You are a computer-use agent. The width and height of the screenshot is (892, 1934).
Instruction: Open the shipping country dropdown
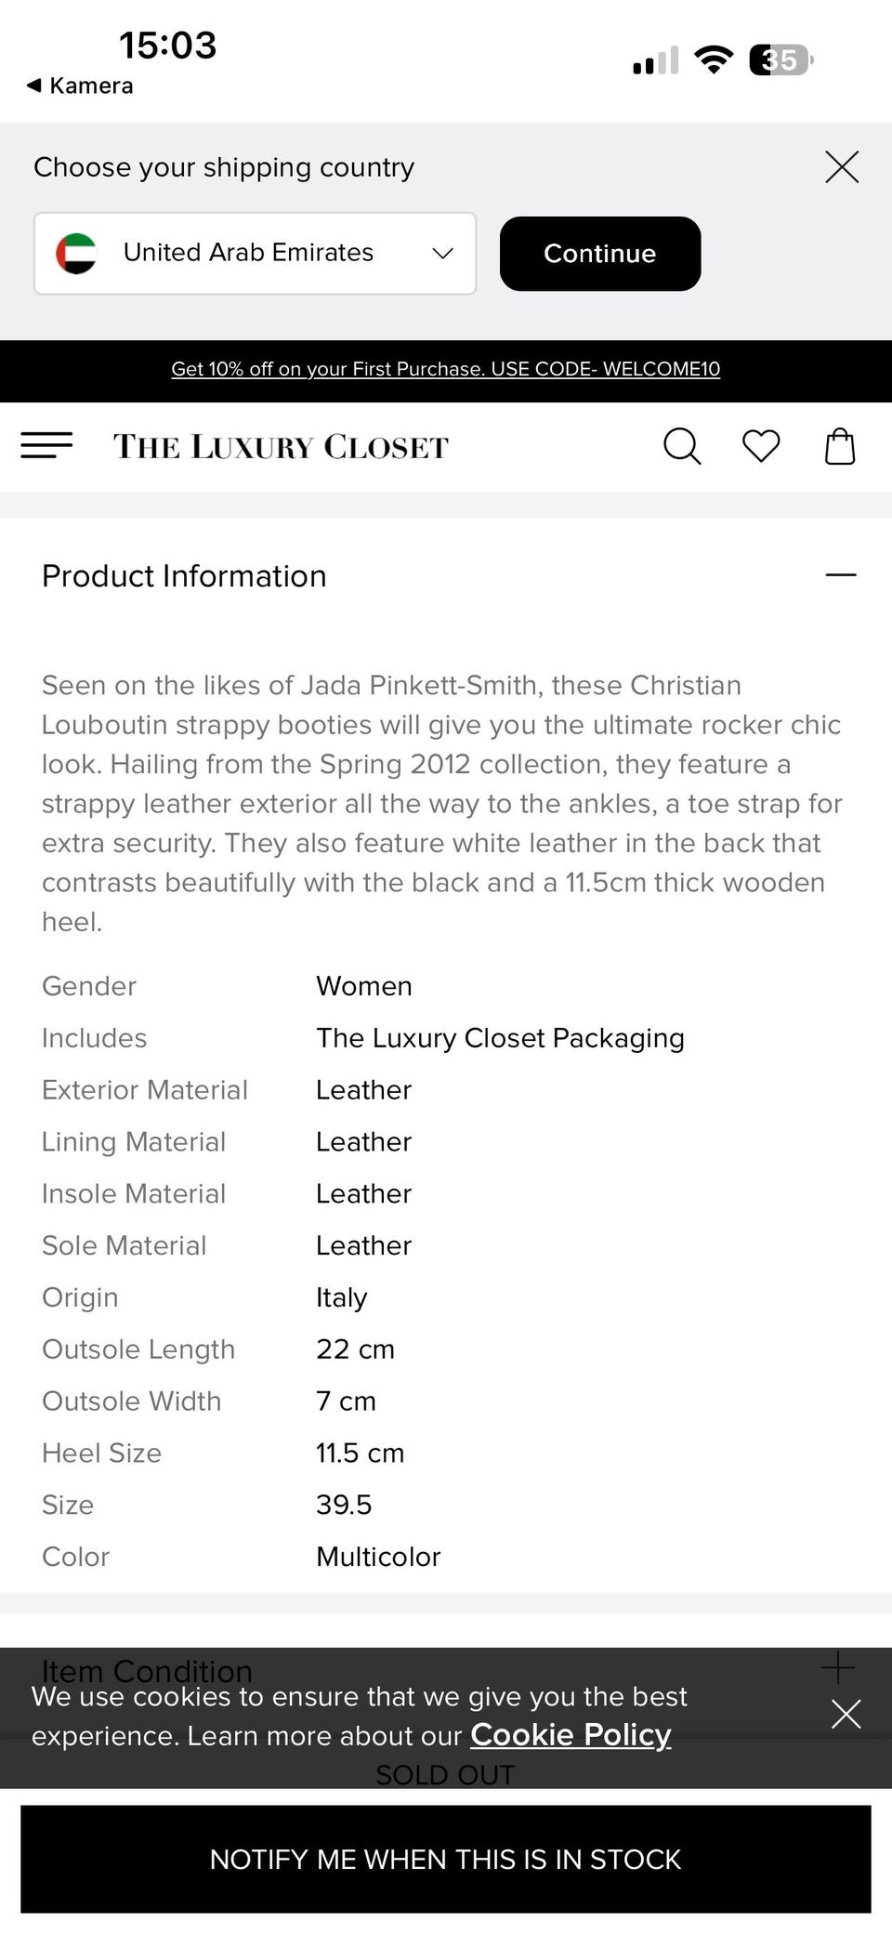pos(255,254)
